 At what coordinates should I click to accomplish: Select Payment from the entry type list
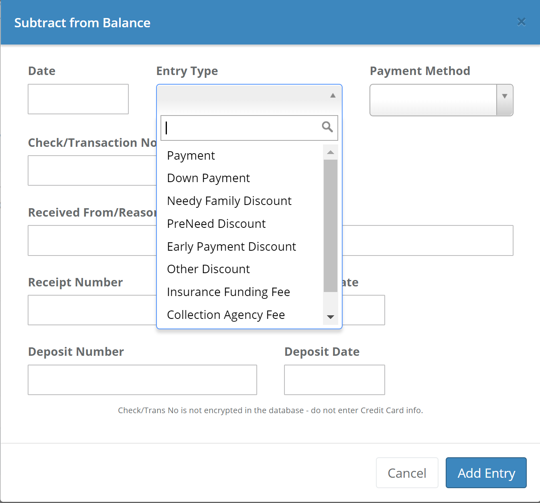tap(191, 156)
